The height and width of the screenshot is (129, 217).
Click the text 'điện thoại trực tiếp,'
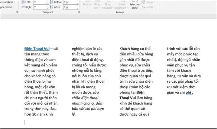[x=136, y=71]
